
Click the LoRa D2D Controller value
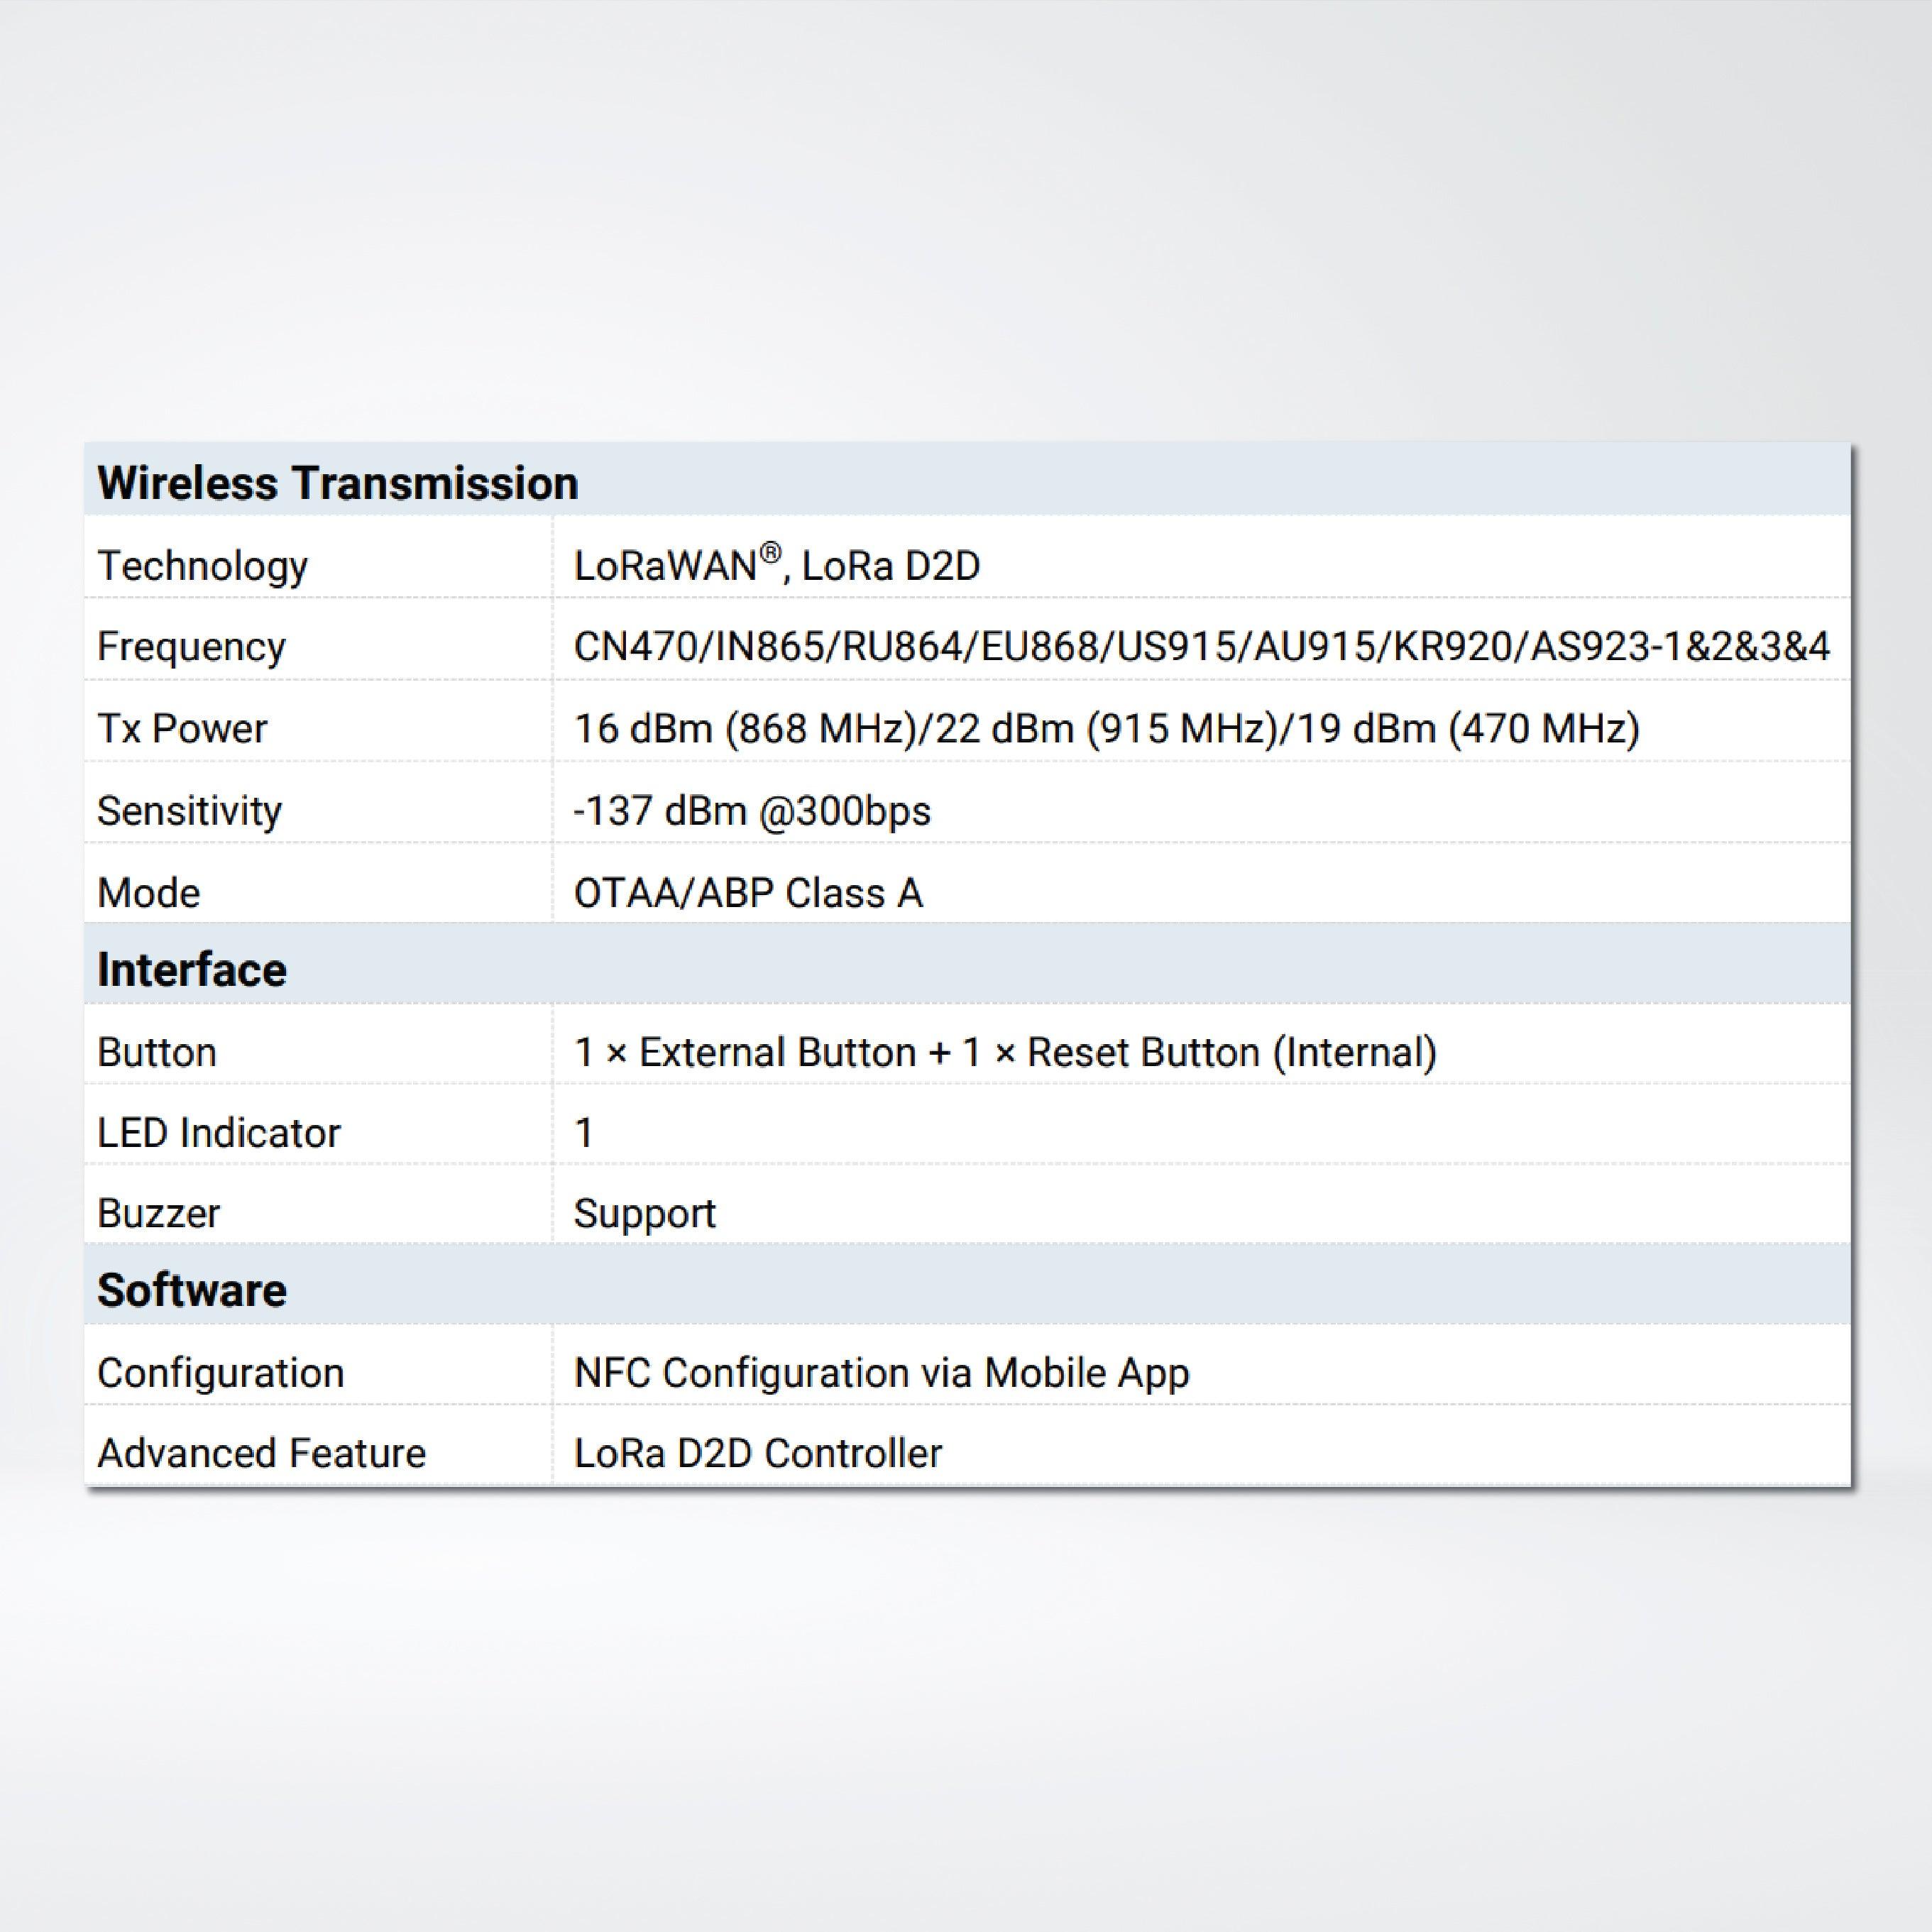(x=757, y=1453)
